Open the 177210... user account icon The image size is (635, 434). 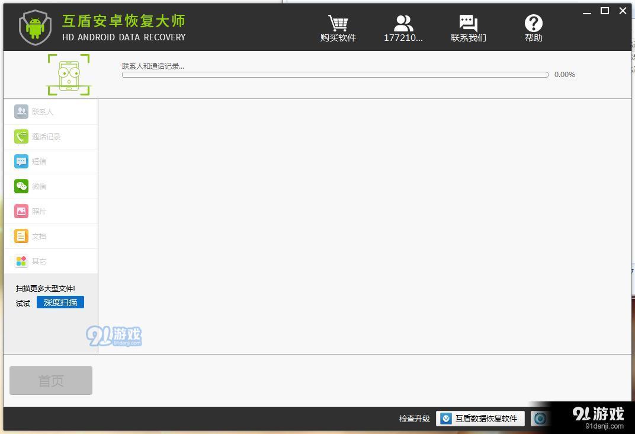403,23
